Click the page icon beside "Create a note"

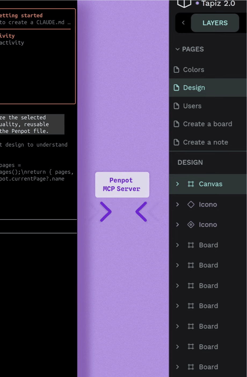click(x=176, y=142)
